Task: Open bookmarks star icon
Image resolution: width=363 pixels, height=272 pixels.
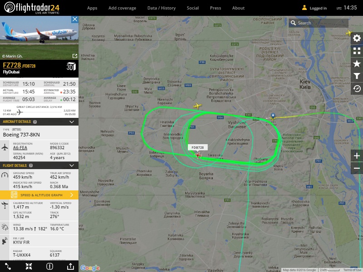Action: [357, 63]
